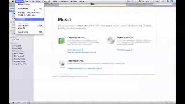Click the menu bar clock

tap(160, 1)
